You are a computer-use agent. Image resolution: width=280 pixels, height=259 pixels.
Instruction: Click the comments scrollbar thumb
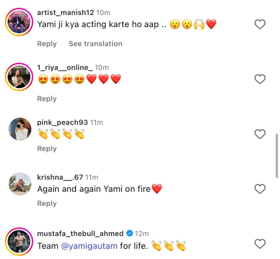pos(276,155)
